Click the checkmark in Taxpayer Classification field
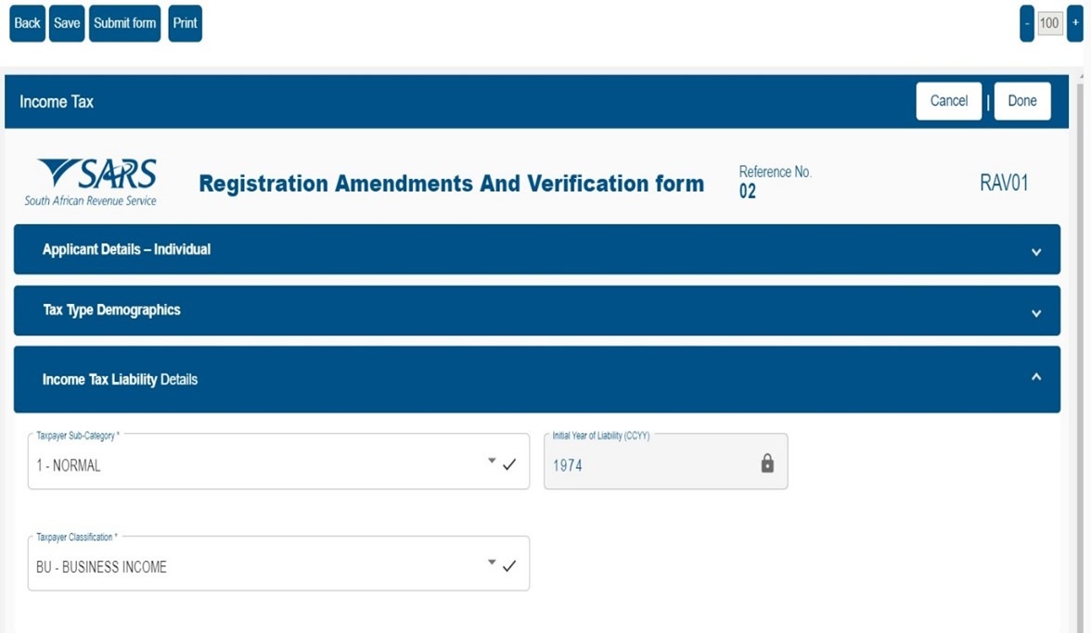This screenshot has width=1091, height=633. (509, 565)
